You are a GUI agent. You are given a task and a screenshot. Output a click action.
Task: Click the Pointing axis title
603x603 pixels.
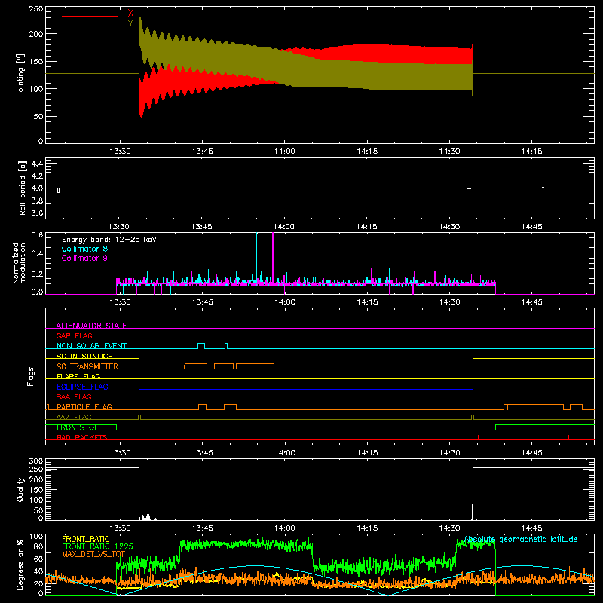pyautogui.click(x=20, y=75)
